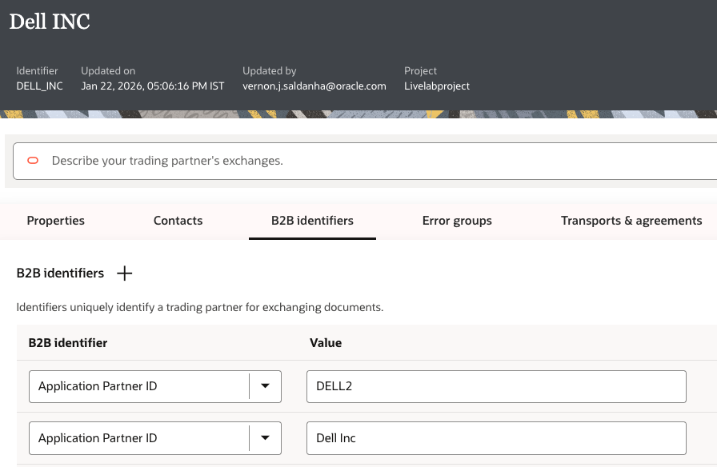The width and height of the screenshot is (717, 467).
Task: Add a new B2B identifier with plus icon
Action: [124, 273]
